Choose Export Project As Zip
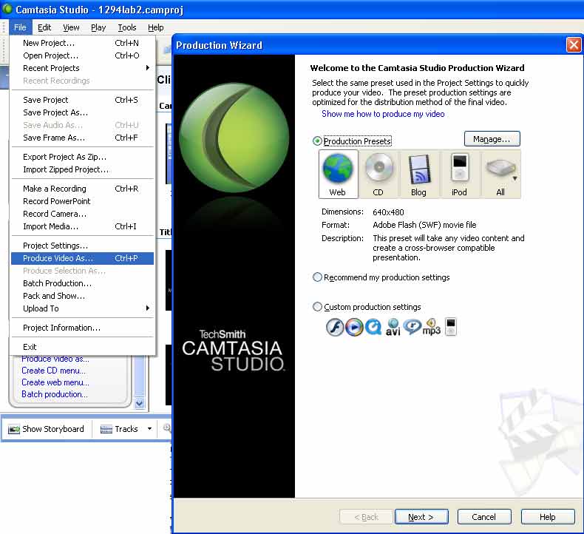Screen dimensions: 584x534 [82, 157]
